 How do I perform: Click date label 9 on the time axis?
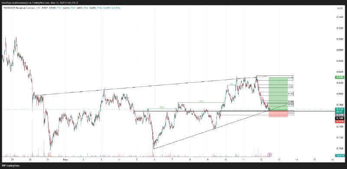coord(208,160)
